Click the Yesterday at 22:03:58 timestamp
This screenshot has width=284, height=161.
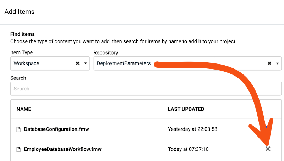coord(192,129)
